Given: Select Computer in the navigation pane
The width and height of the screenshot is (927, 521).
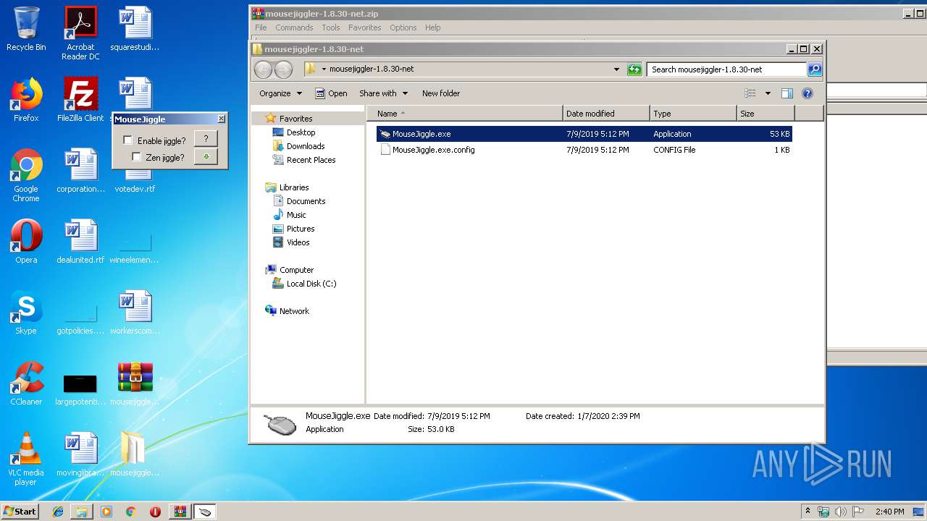Looking at the screenshot, I should click(x=296, y=270).
